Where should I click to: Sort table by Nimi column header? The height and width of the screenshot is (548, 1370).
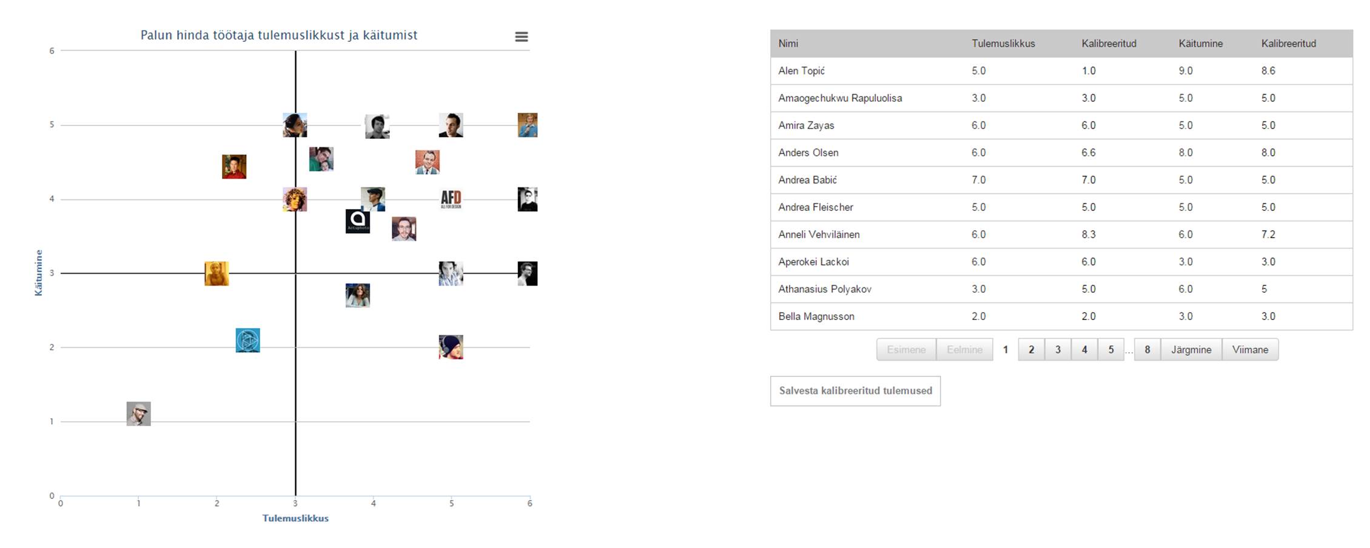pyautogui.click(x=788, y=44)
